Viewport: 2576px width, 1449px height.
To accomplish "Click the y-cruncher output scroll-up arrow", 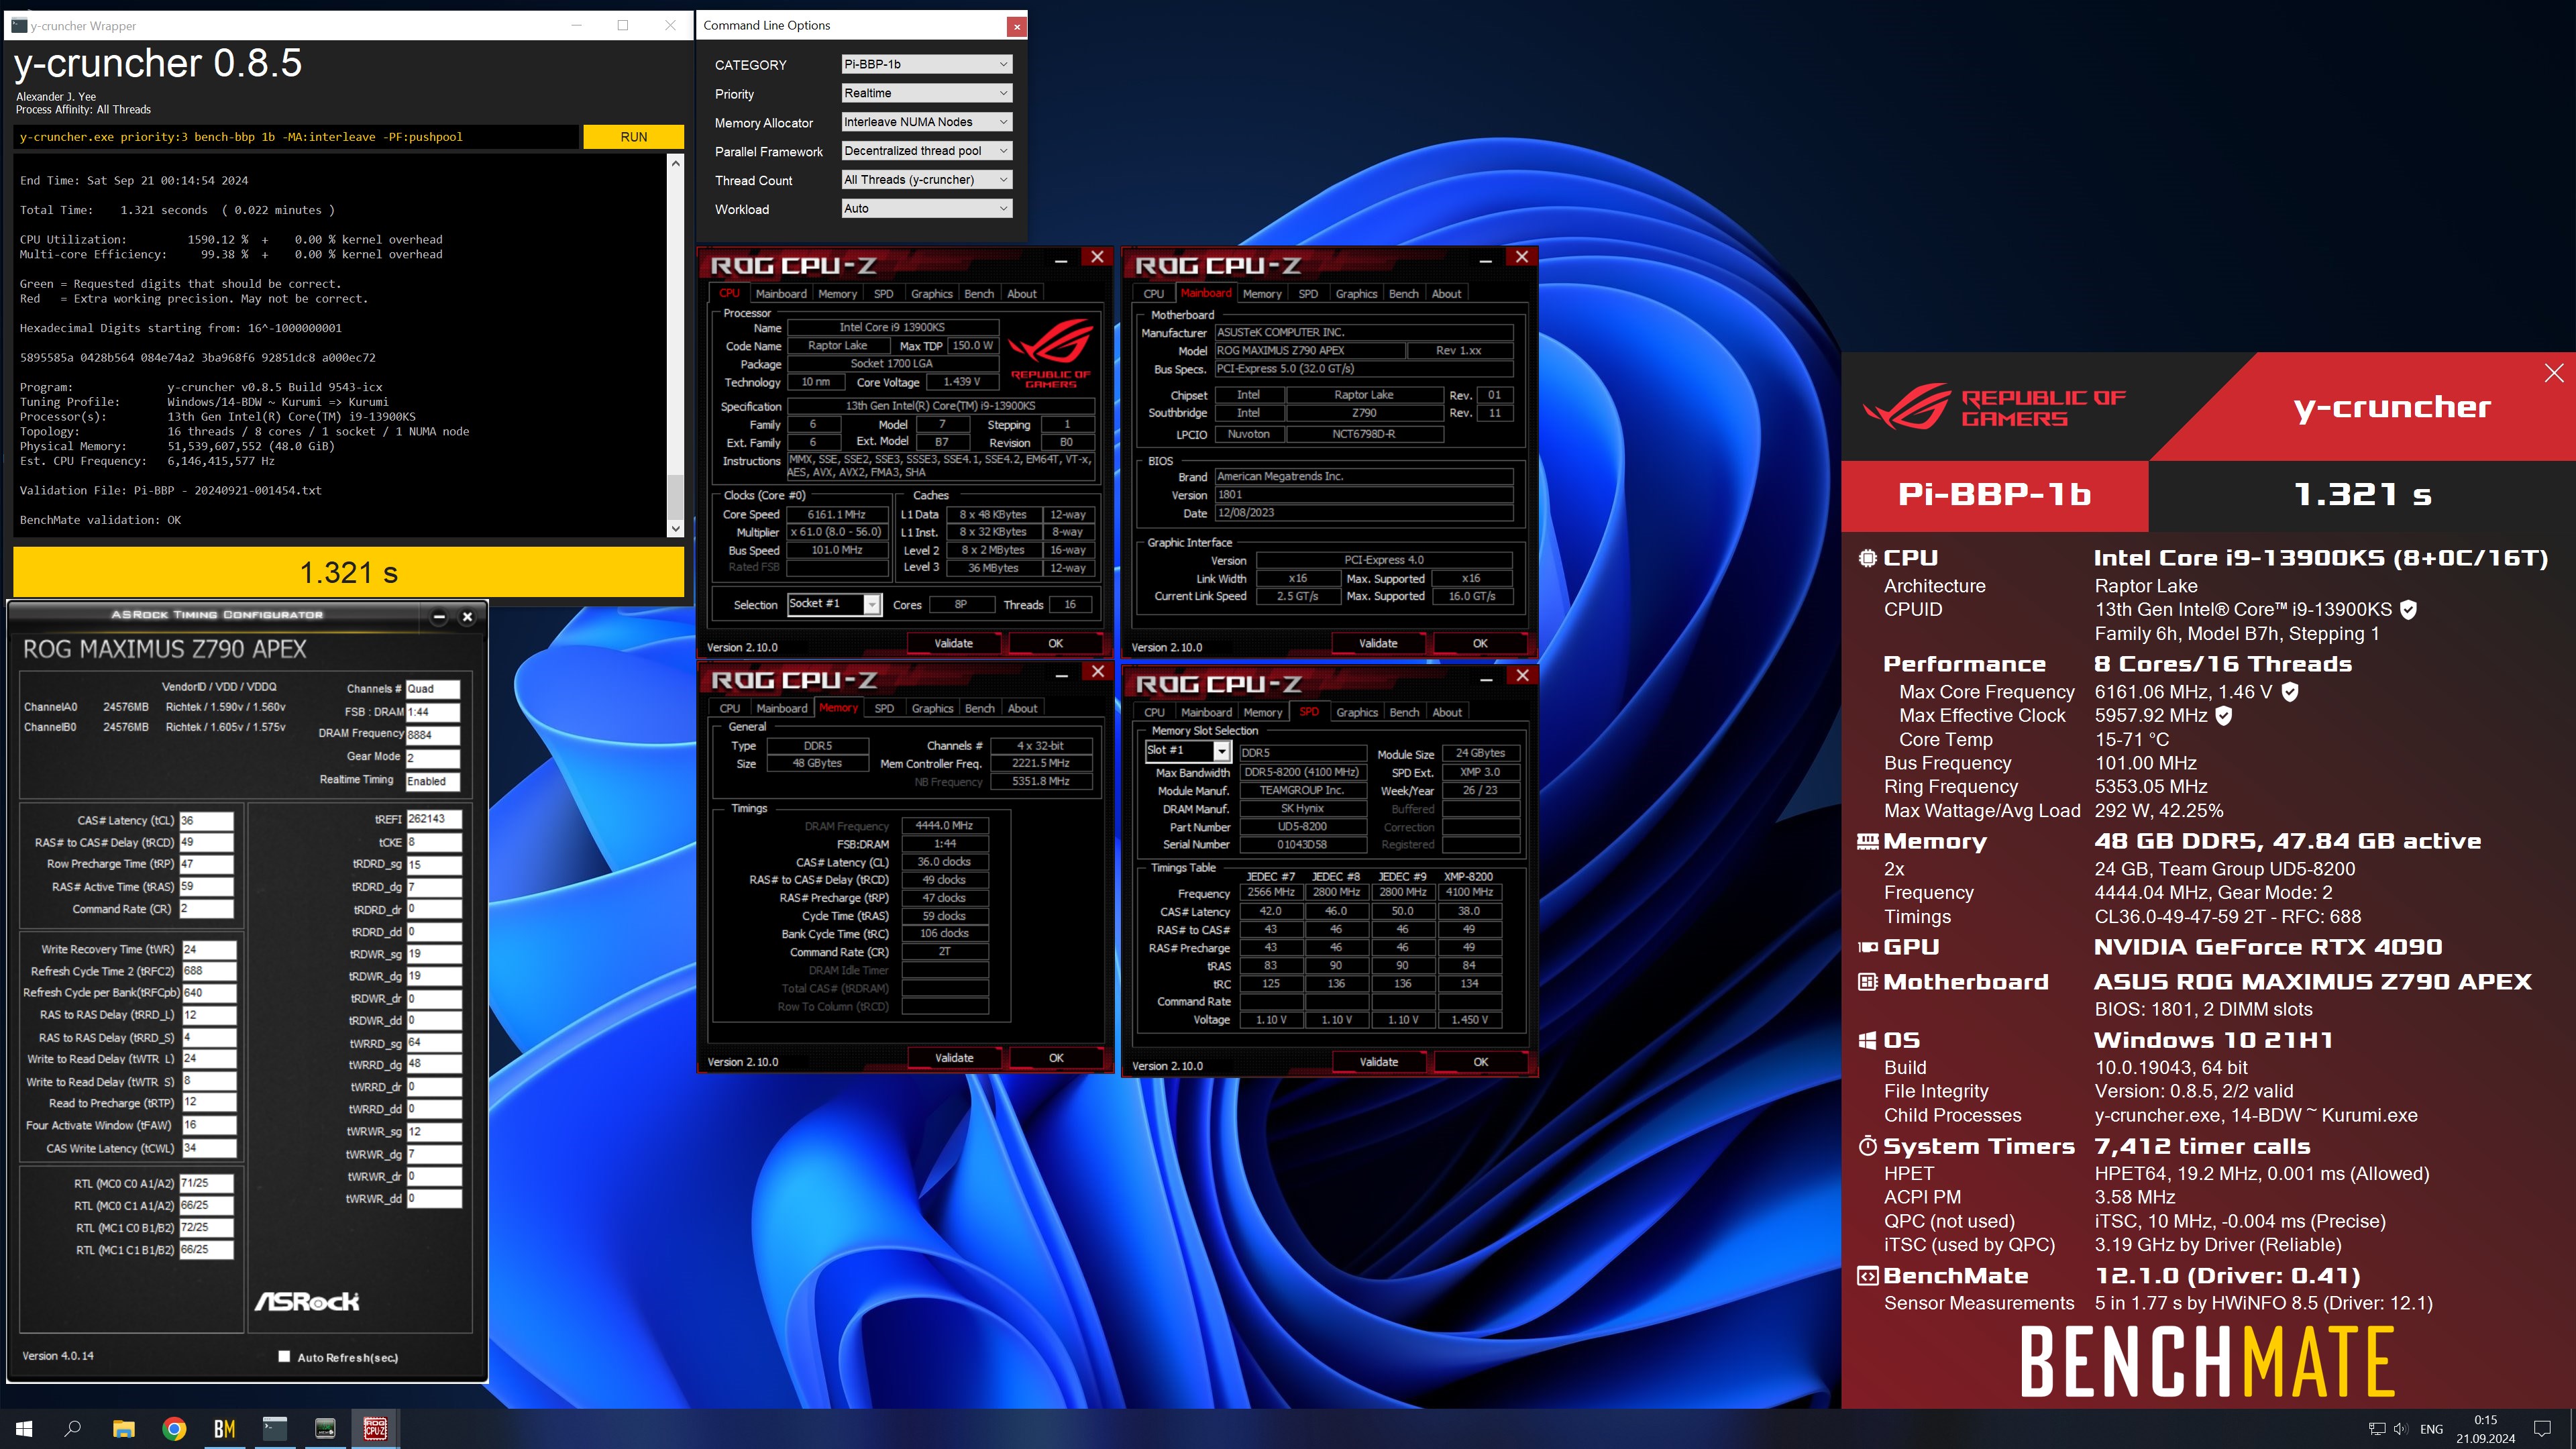I will tap(675, 162).
